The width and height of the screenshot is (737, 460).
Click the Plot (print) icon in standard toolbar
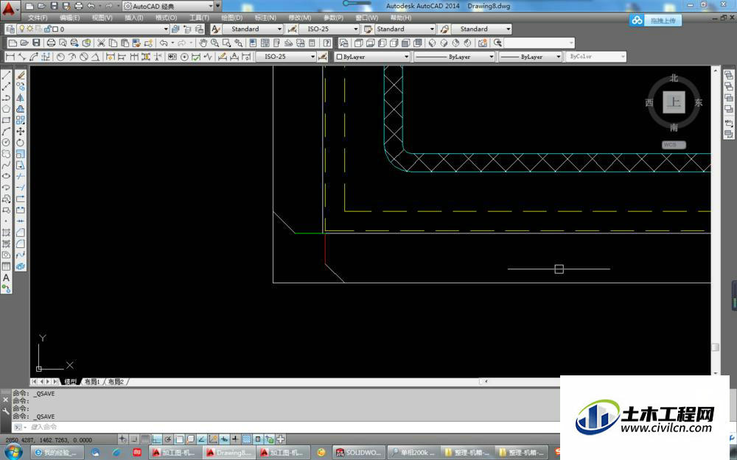pos(52,43)
